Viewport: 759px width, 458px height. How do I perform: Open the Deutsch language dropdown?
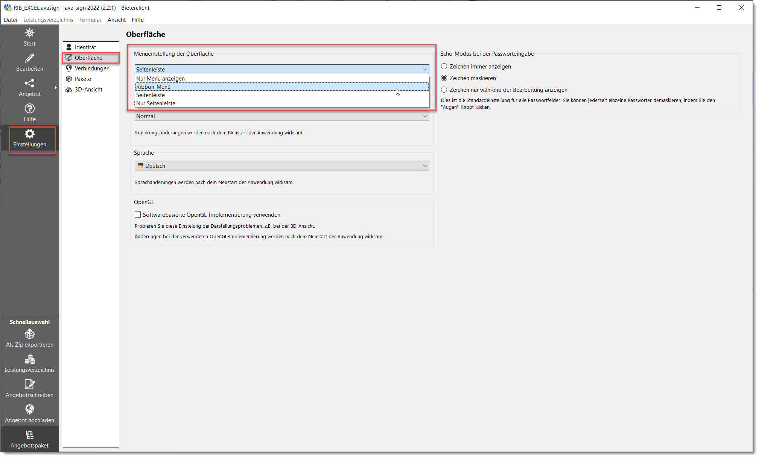282,166
